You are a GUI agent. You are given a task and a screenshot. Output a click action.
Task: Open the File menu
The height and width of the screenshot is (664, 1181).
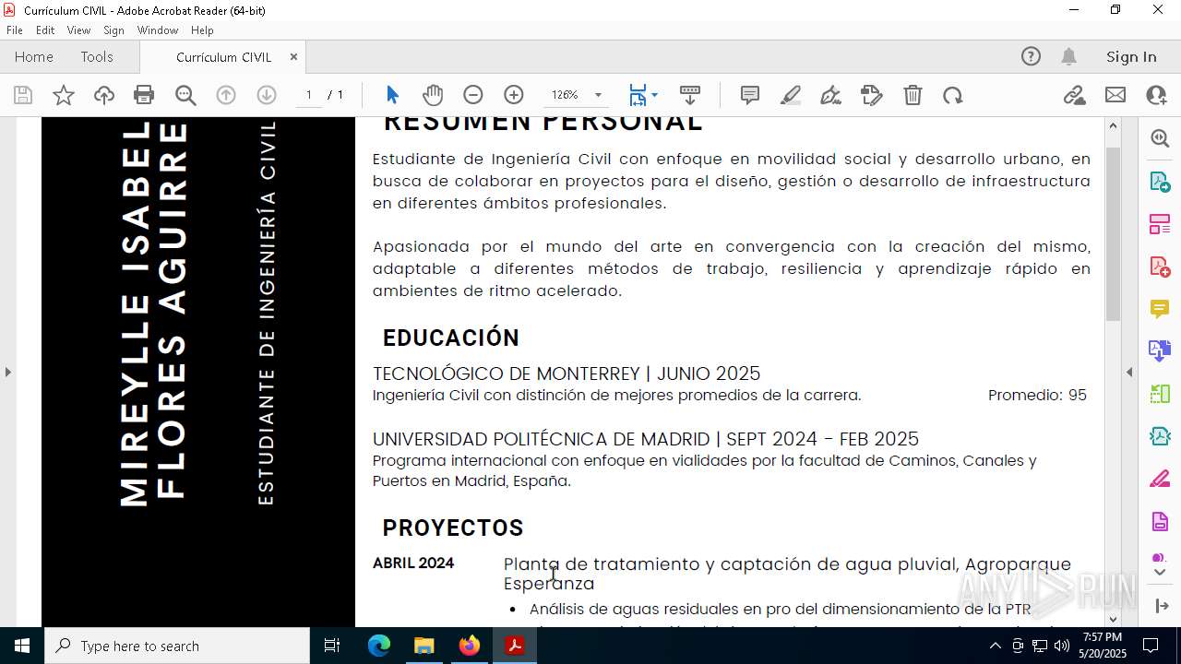pos(15,30)
